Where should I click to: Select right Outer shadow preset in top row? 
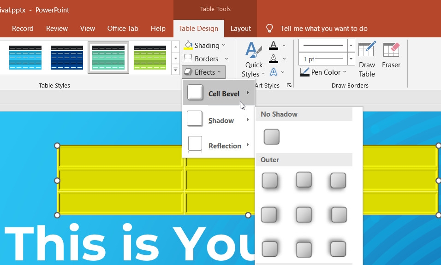(x=338, y=180)
